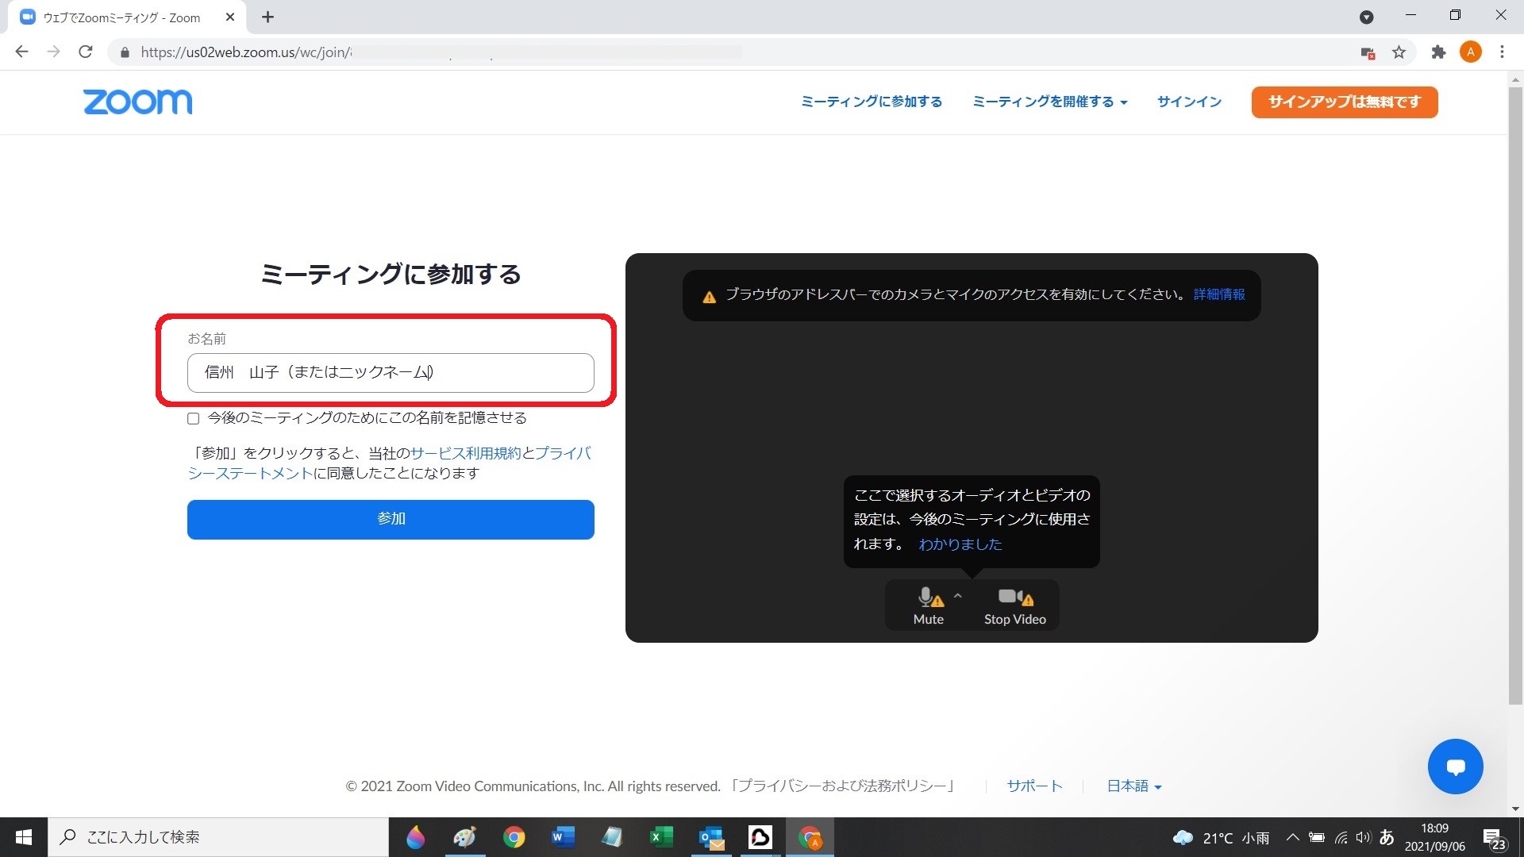The width and height of the screenshot is (1524, 857).
Task: Select the ウェブでZoomミーティング browser tab
Action: (x=127, y=17)
